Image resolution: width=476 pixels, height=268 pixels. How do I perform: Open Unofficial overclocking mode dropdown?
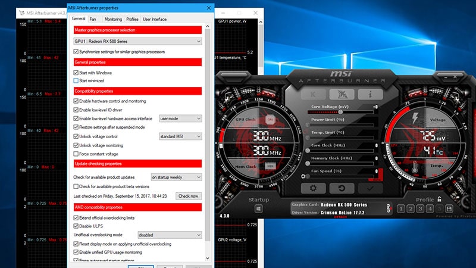170,235
